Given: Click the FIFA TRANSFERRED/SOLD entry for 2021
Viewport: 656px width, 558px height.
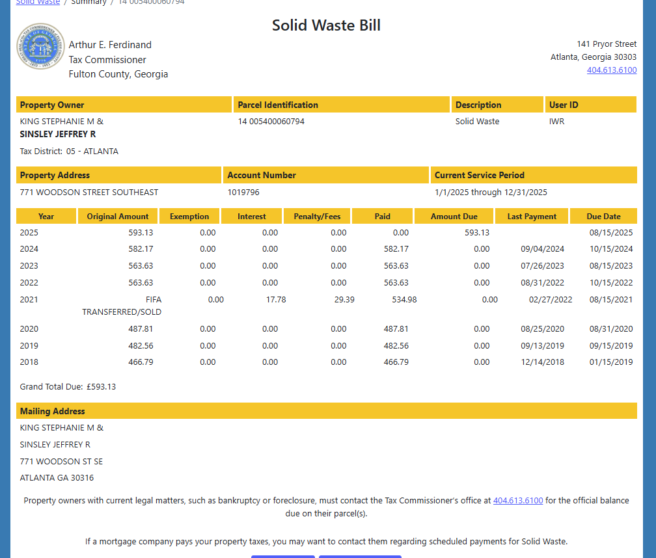Looking at the screenshot, I should pyautogui.click(x=122, y=306).
